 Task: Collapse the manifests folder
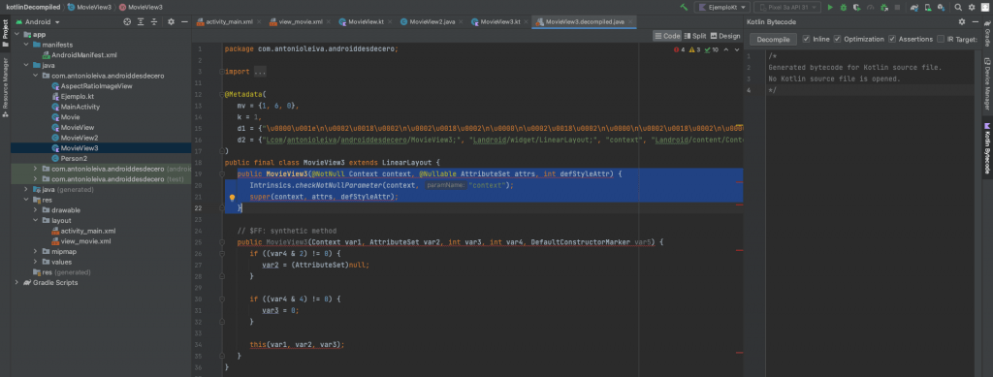pos(26,45)
